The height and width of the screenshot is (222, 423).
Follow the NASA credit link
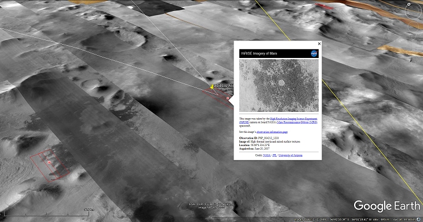267,155
